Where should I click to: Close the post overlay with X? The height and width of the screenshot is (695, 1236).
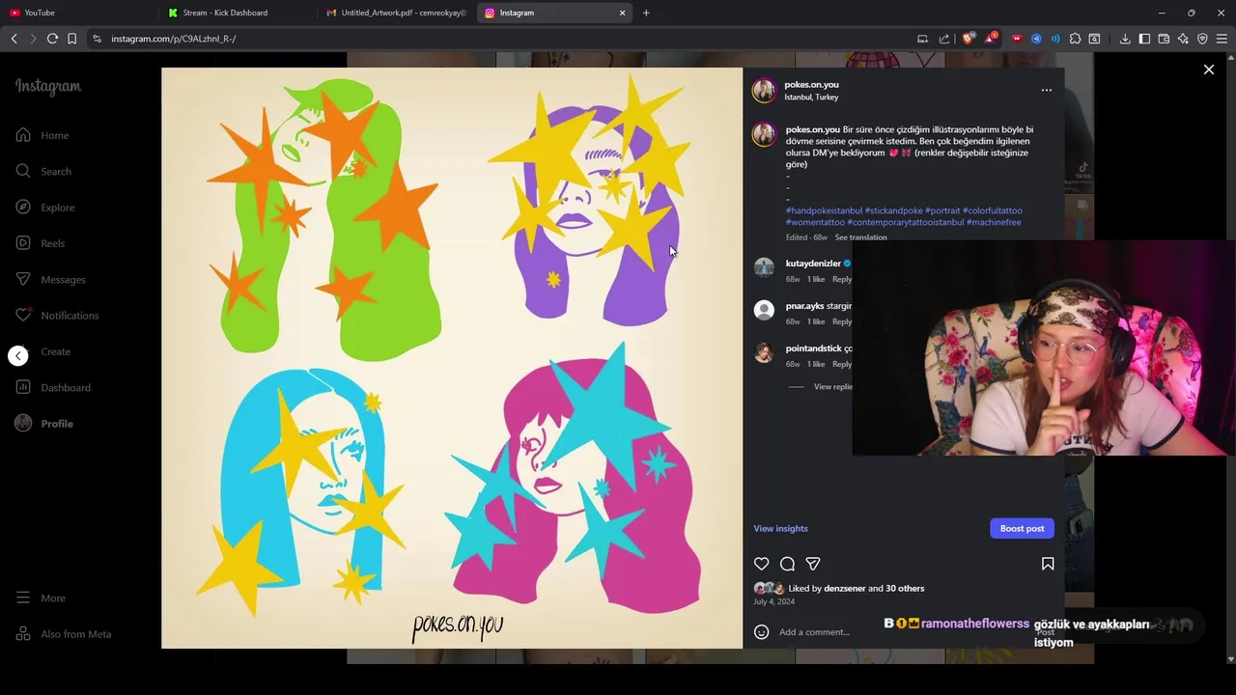[1208, 69]
